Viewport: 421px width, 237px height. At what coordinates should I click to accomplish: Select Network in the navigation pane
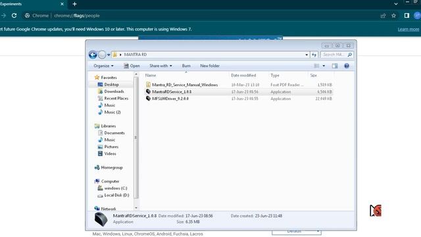(x=108, y=209)
